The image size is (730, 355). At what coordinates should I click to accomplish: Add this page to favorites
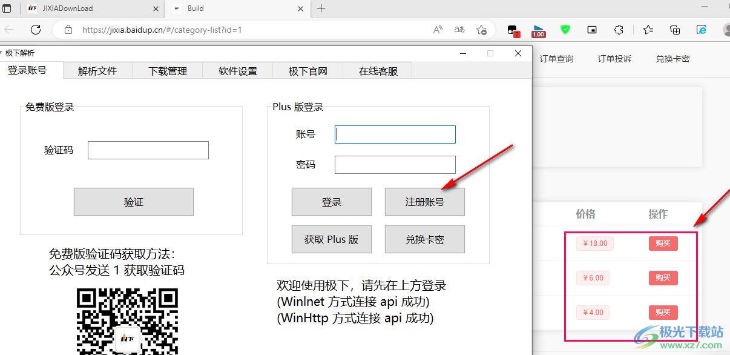481,30
